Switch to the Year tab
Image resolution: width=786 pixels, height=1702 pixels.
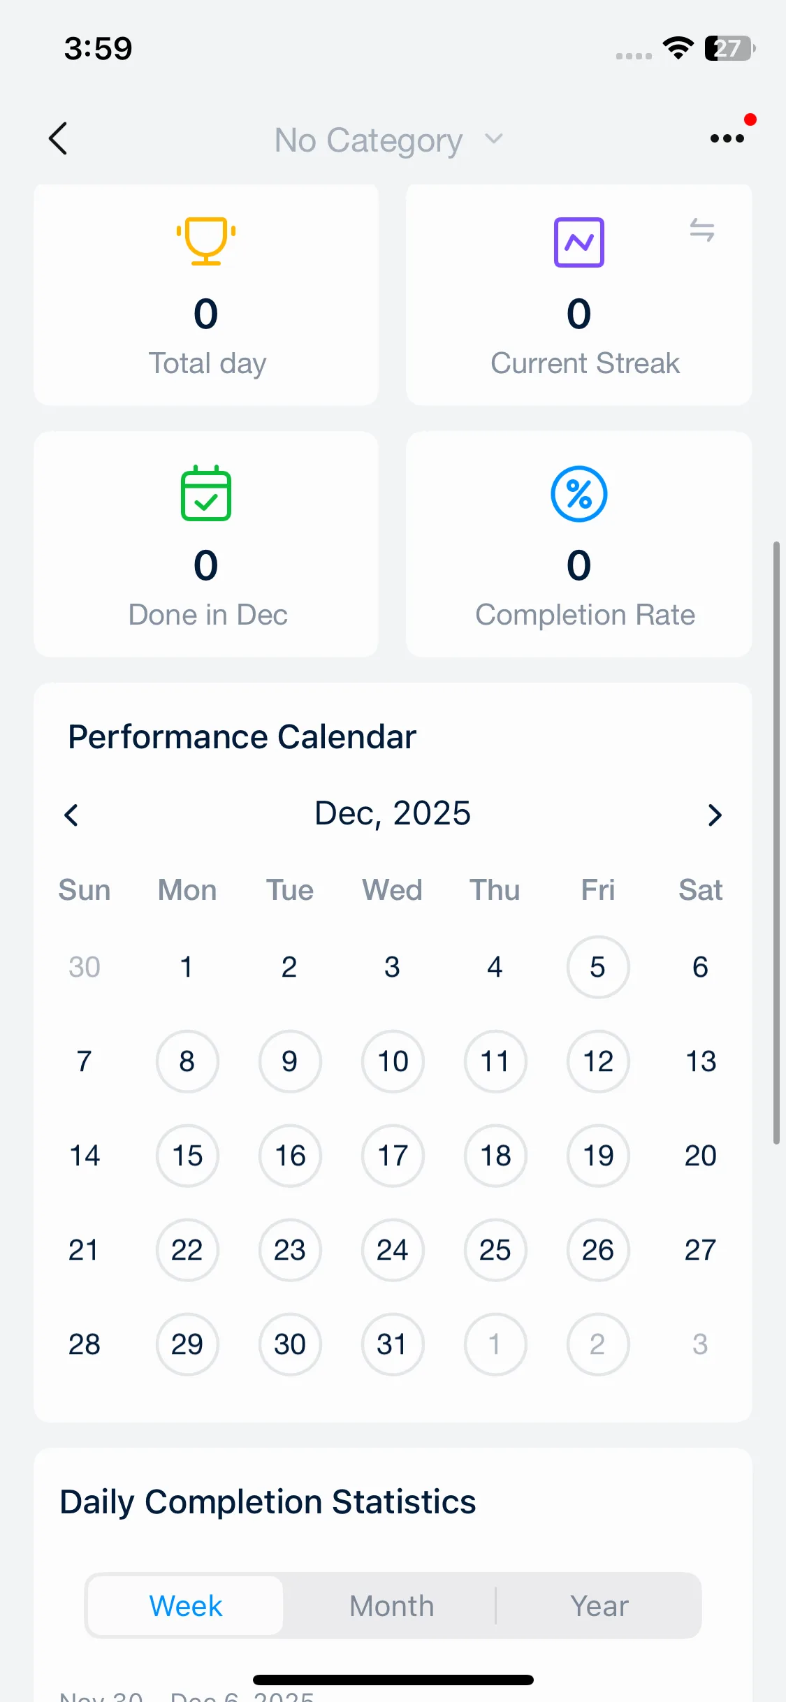(599, 1606)
